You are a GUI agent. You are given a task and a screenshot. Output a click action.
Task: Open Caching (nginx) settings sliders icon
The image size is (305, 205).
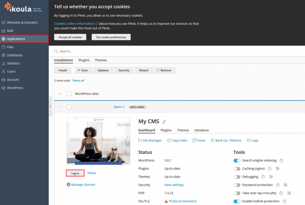point(278,169)
